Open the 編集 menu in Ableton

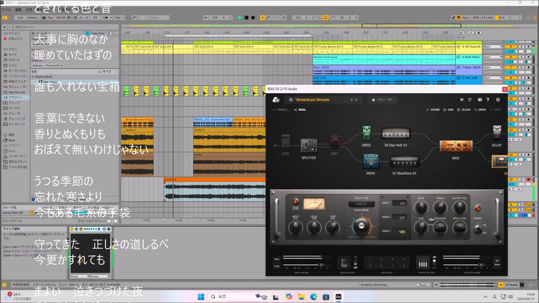click(18, 10)
